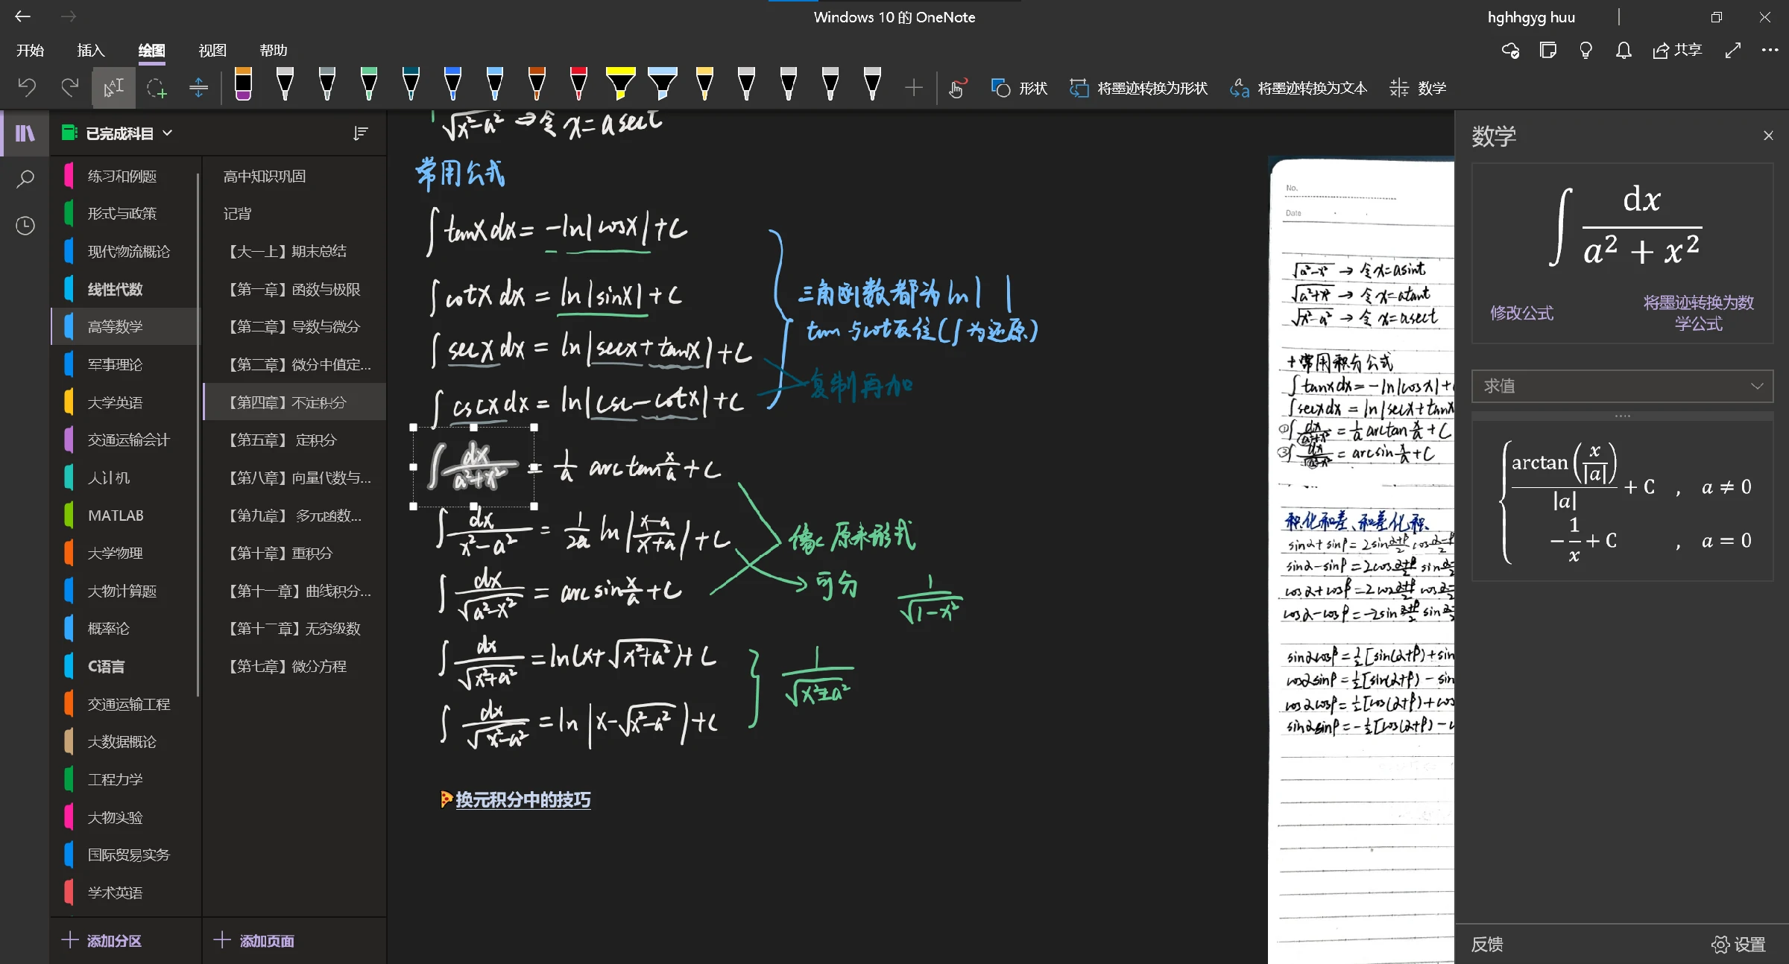Expand the 已完成科目 notebook dropdown

(x=119, y=133)
